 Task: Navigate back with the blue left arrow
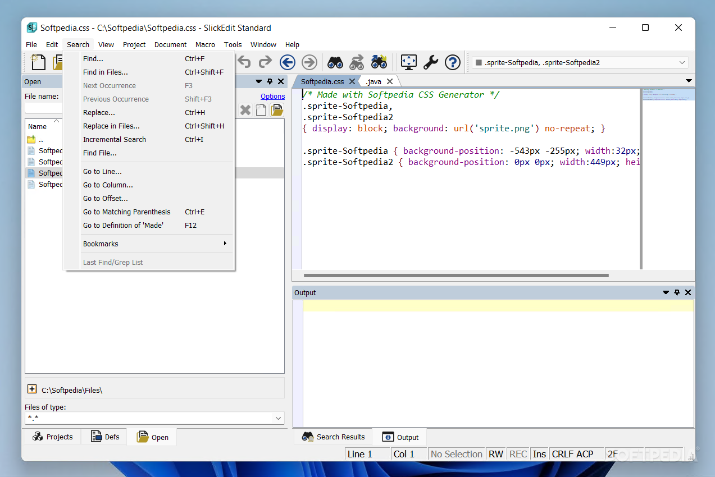click(288, 62)
